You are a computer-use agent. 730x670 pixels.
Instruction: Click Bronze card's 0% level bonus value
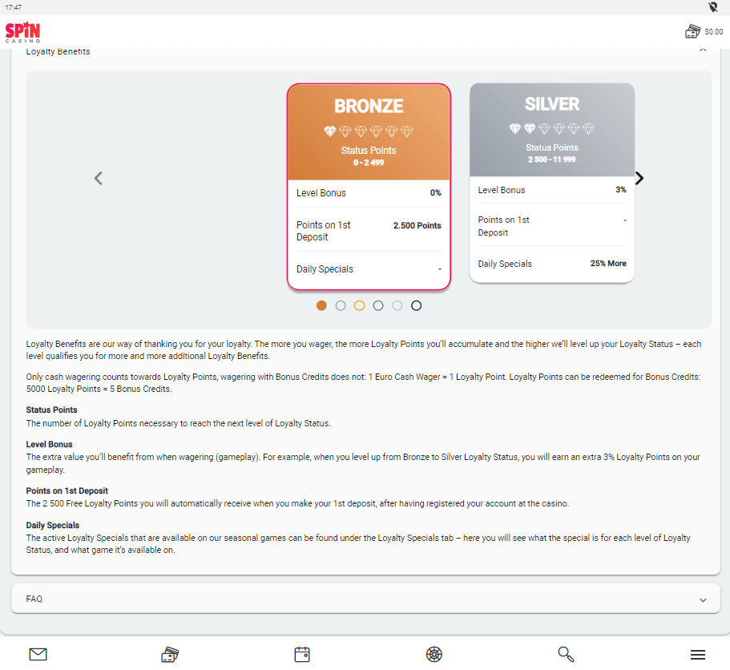pos(435,193)
